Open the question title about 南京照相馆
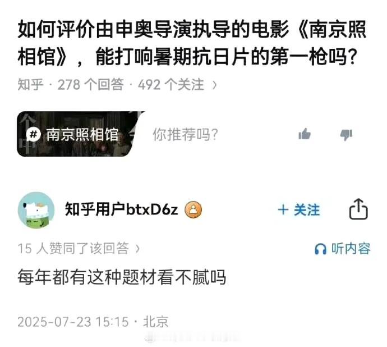Screen dimensions: 387x347 pos(192,43)
